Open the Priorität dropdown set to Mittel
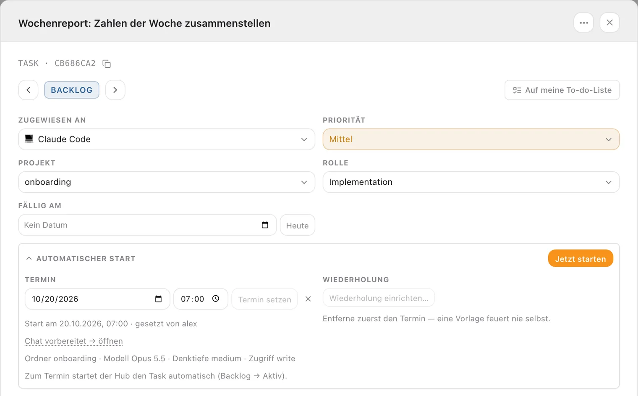The height and width of the screenshot is (396, 638). pos(471,139)
